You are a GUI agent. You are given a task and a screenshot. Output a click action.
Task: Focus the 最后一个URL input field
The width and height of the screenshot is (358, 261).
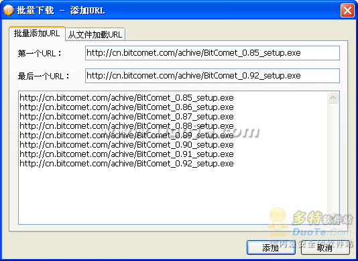pos(213,76)
